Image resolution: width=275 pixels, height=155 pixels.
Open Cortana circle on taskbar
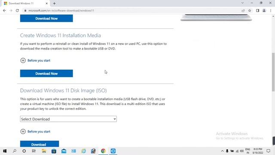point(24,151)
